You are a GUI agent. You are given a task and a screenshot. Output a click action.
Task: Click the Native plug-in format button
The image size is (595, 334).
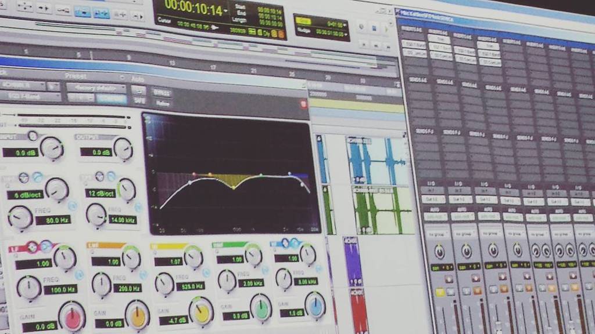tap(163, 103)
